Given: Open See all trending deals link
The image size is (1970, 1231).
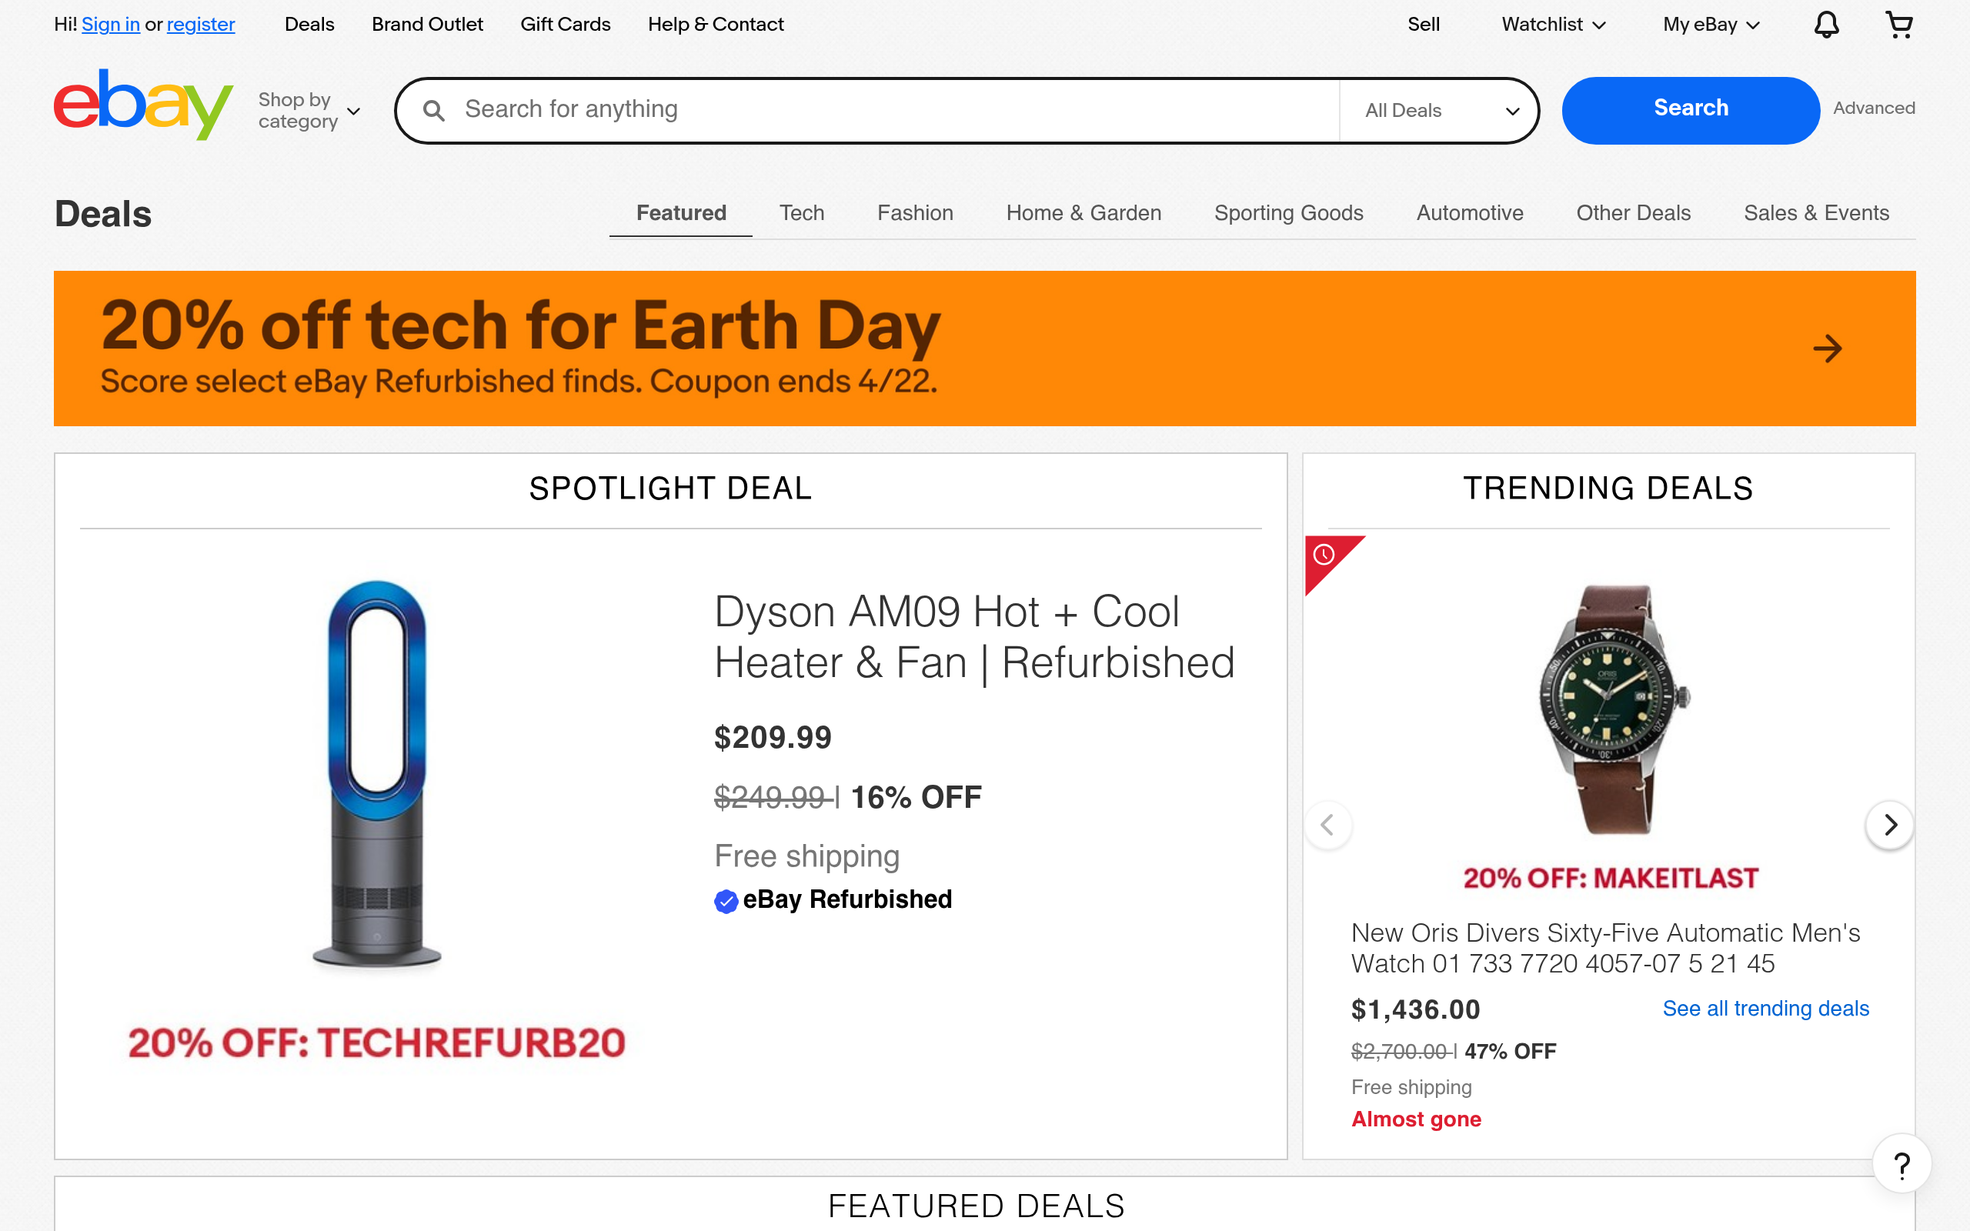Looking at the screenshot, I should pyautogui.click(x=1765, y=1009).
